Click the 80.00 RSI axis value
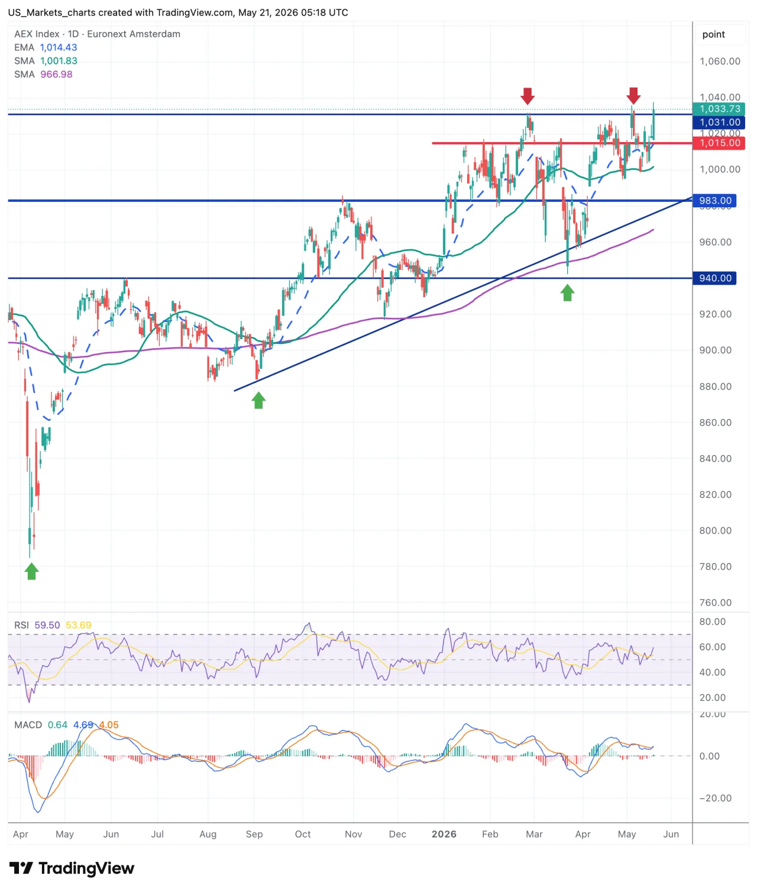 tap(713, 621)
